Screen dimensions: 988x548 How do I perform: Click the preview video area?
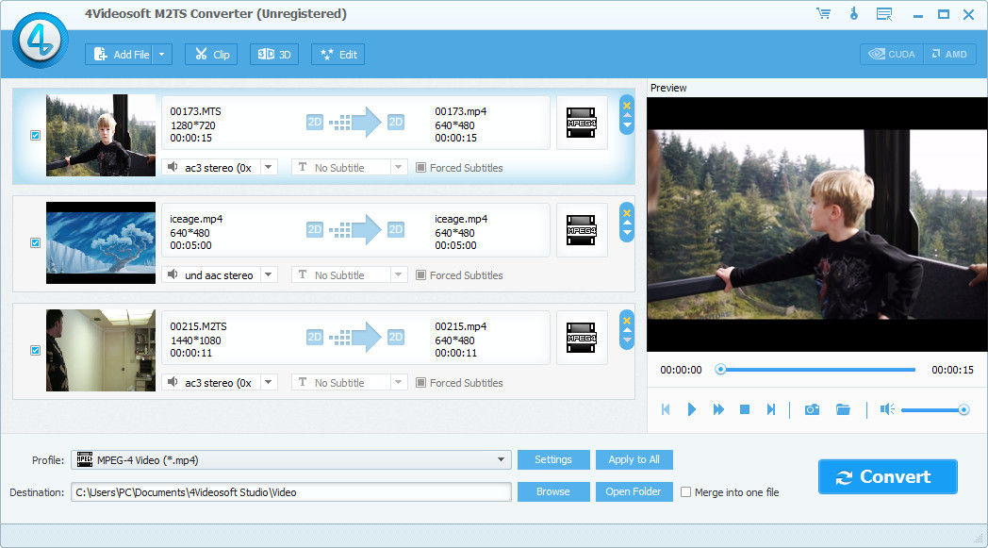(x=817, y=224)
